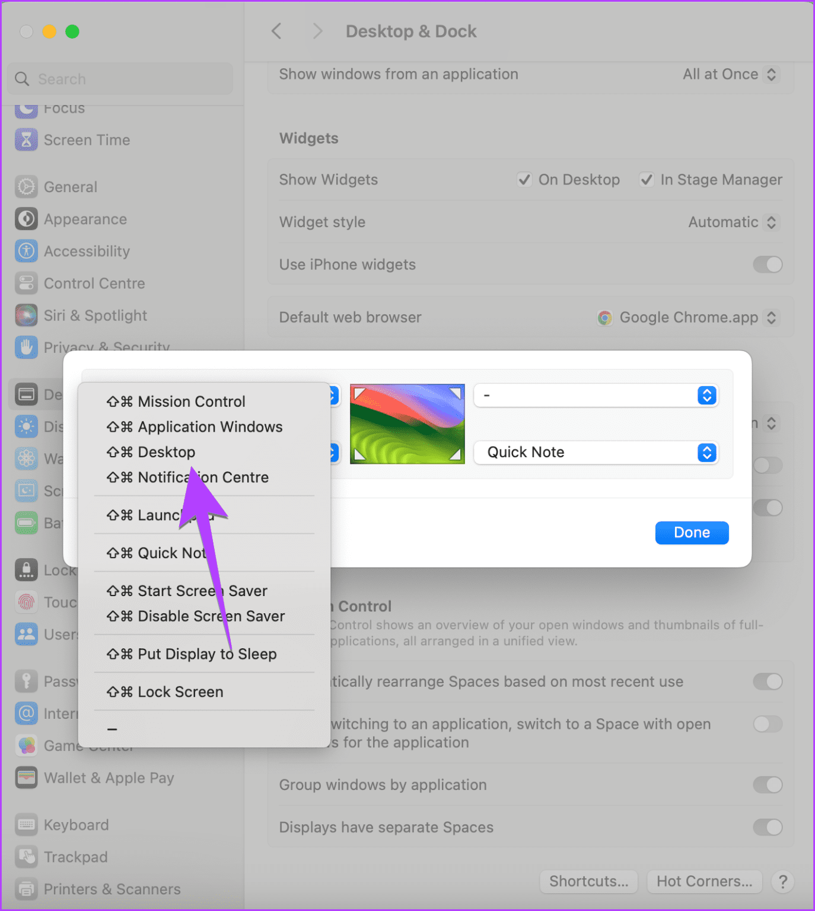Click the Done button
Screen dimensions: 815x911
pyautogui.click(x=692, y=532)
